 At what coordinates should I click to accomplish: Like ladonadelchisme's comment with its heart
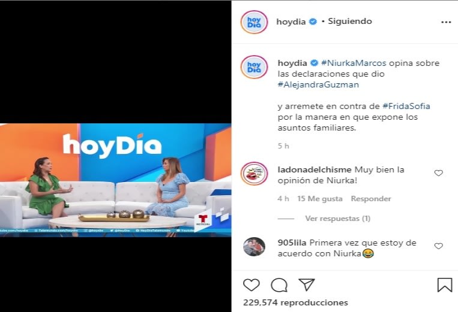pyautogui.click(x=438, y=173)
